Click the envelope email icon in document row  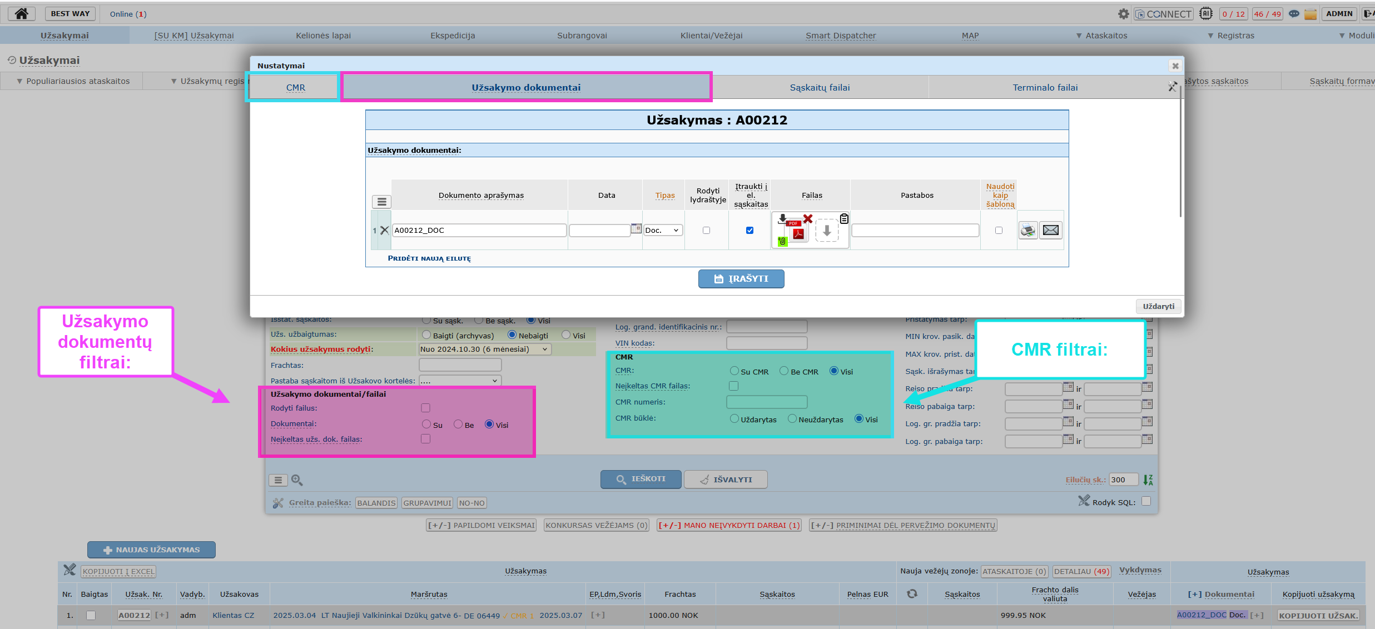[1051, 230]
